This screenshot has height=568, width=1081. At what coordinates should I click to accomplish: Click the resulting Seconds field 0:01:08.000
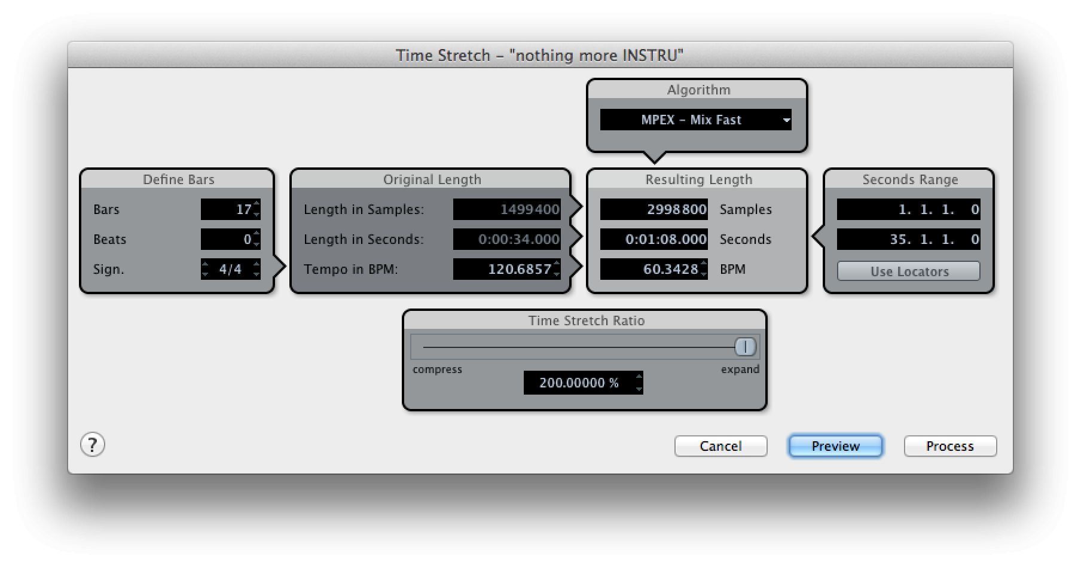pos(654,239)
